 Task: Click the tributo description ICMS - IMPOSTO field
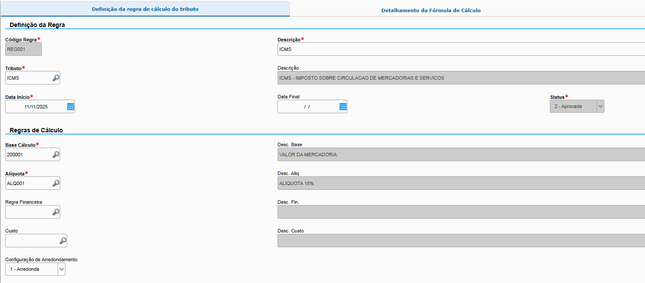click(x=461, y=78)
